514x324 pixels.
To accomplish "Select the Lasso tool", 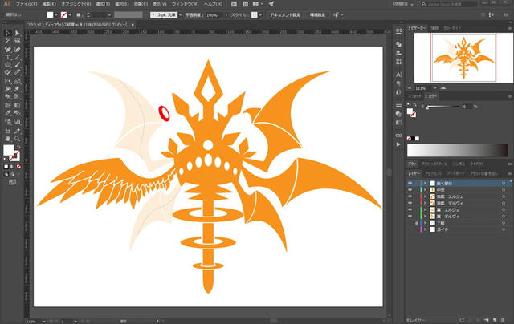I will (17, 41).
